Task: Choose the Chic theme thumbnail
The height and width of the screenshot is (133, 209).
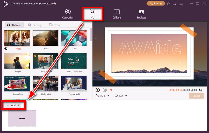Action: pyautogui.click(x=74, y=38)
